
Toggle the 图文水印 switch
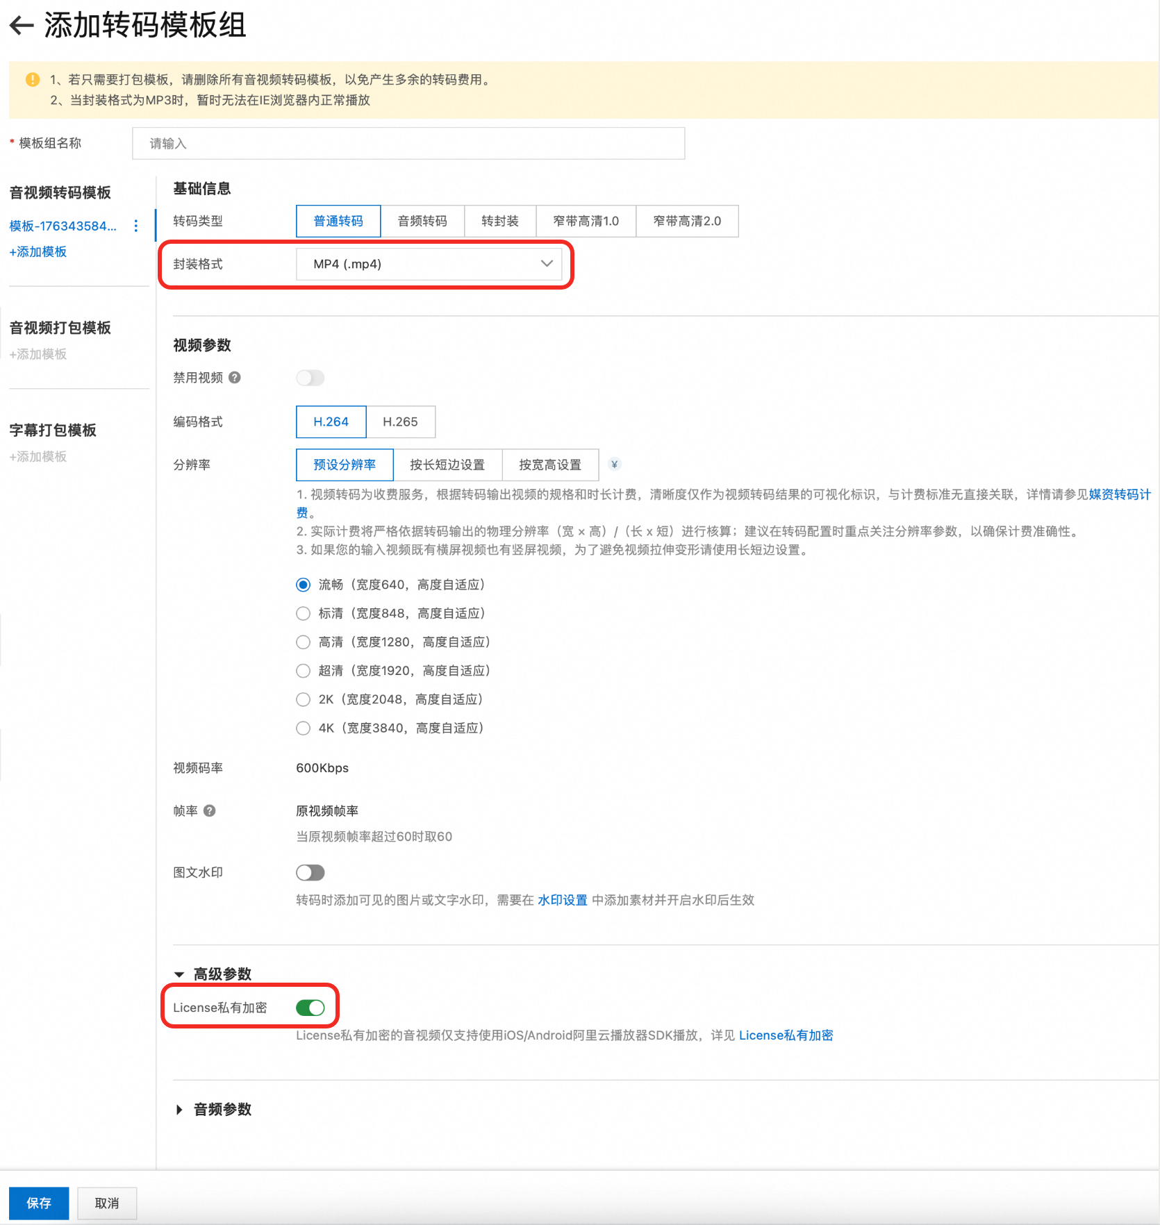[310, 872]
